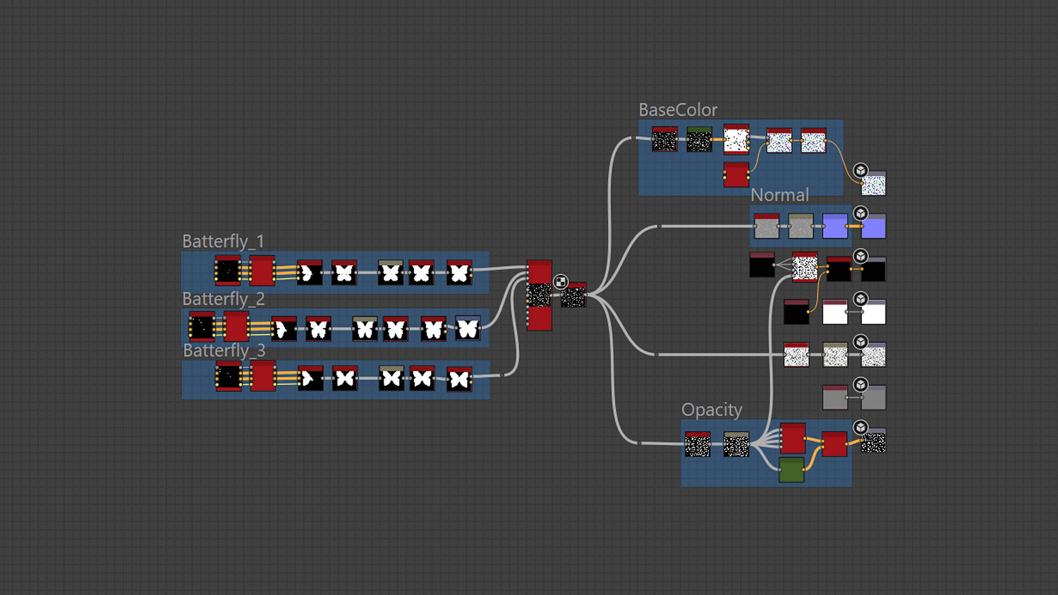The height and width of the screenshot is (595, 1058).
Task: Select the Batterfly_3 frame title
Action: [x=224, y=350]
